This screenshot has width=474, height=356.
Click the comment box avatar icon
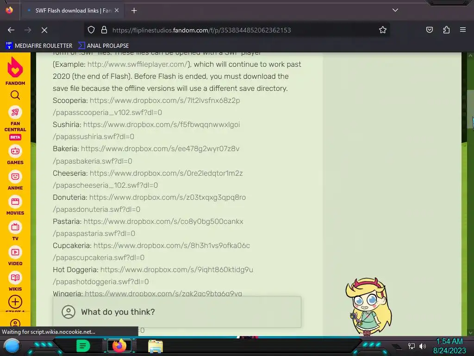pos(69,312)
